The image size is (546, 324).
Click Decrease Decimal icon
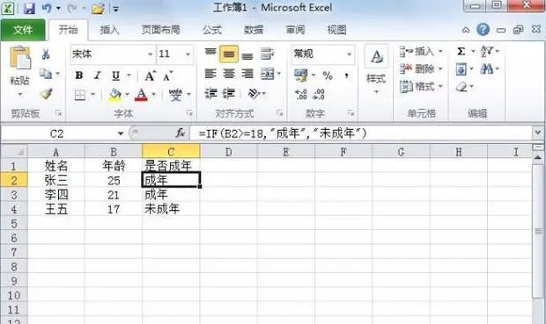click(x=319, y=94)
